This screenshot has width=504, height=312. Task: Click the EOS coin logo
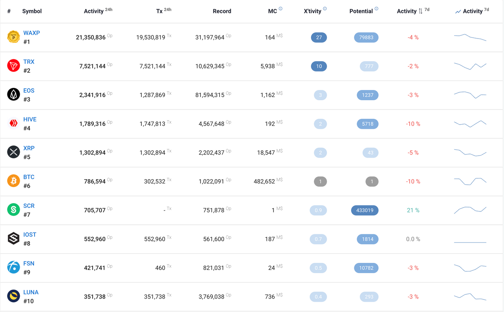click(13, 94)
